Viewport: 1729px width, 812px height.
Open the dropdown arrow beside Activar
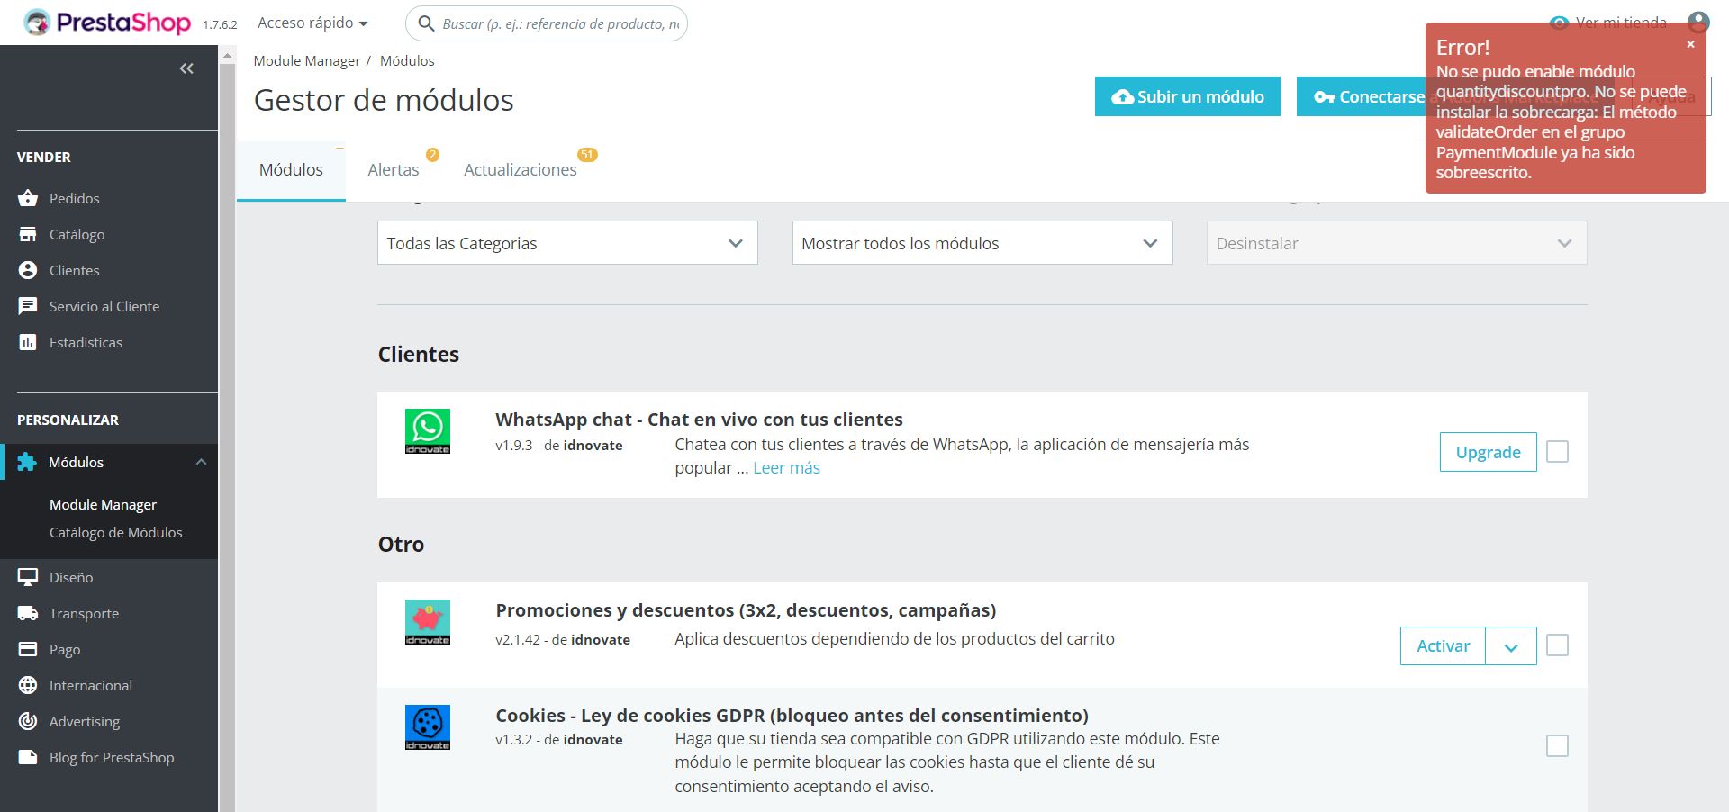point(1511,646)
